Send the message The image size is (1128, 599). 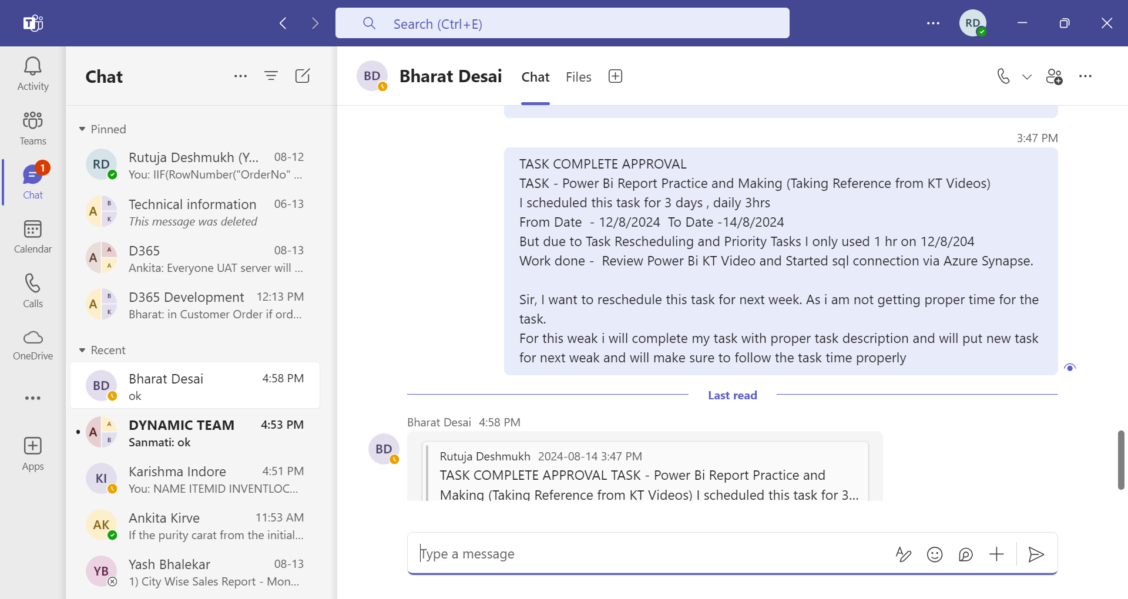(1036, 554)
